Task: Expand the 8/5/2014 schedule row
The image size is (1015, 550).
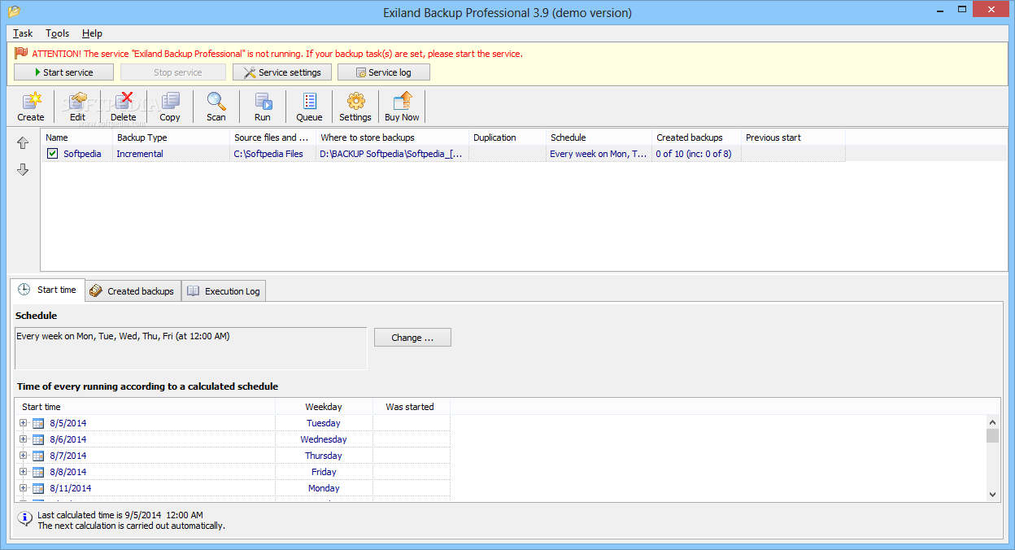Action: [23, 423]
